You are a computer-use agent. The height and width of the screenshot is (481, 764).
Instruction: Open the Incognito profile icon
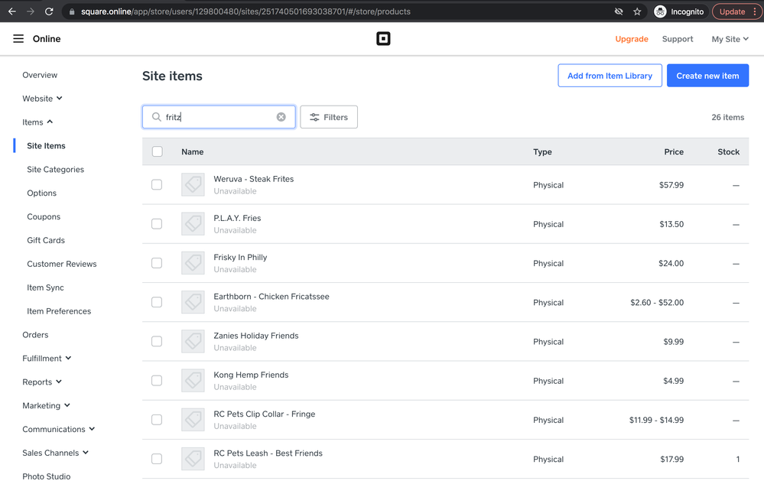660,11
